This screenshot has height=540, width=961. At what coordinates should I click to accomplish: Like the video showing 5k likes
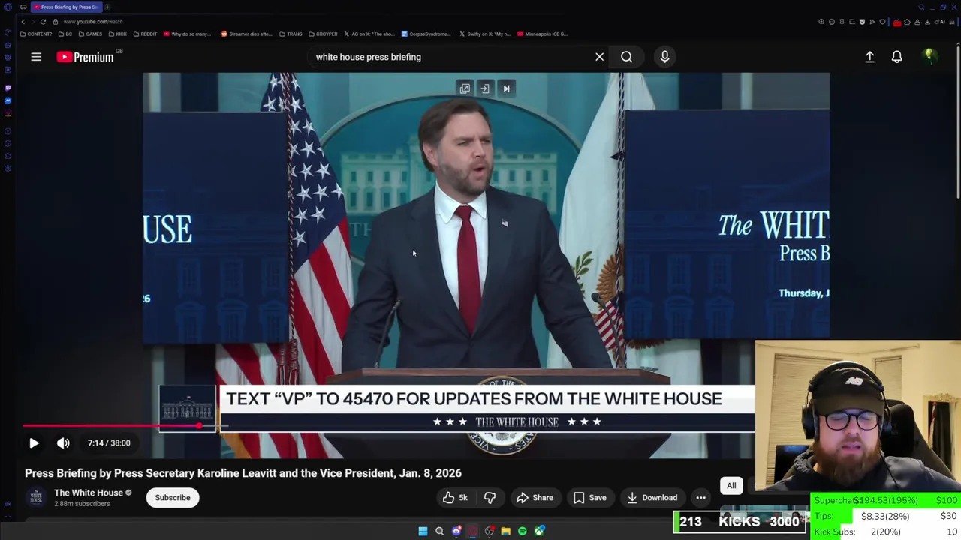[x=455, y=498]
